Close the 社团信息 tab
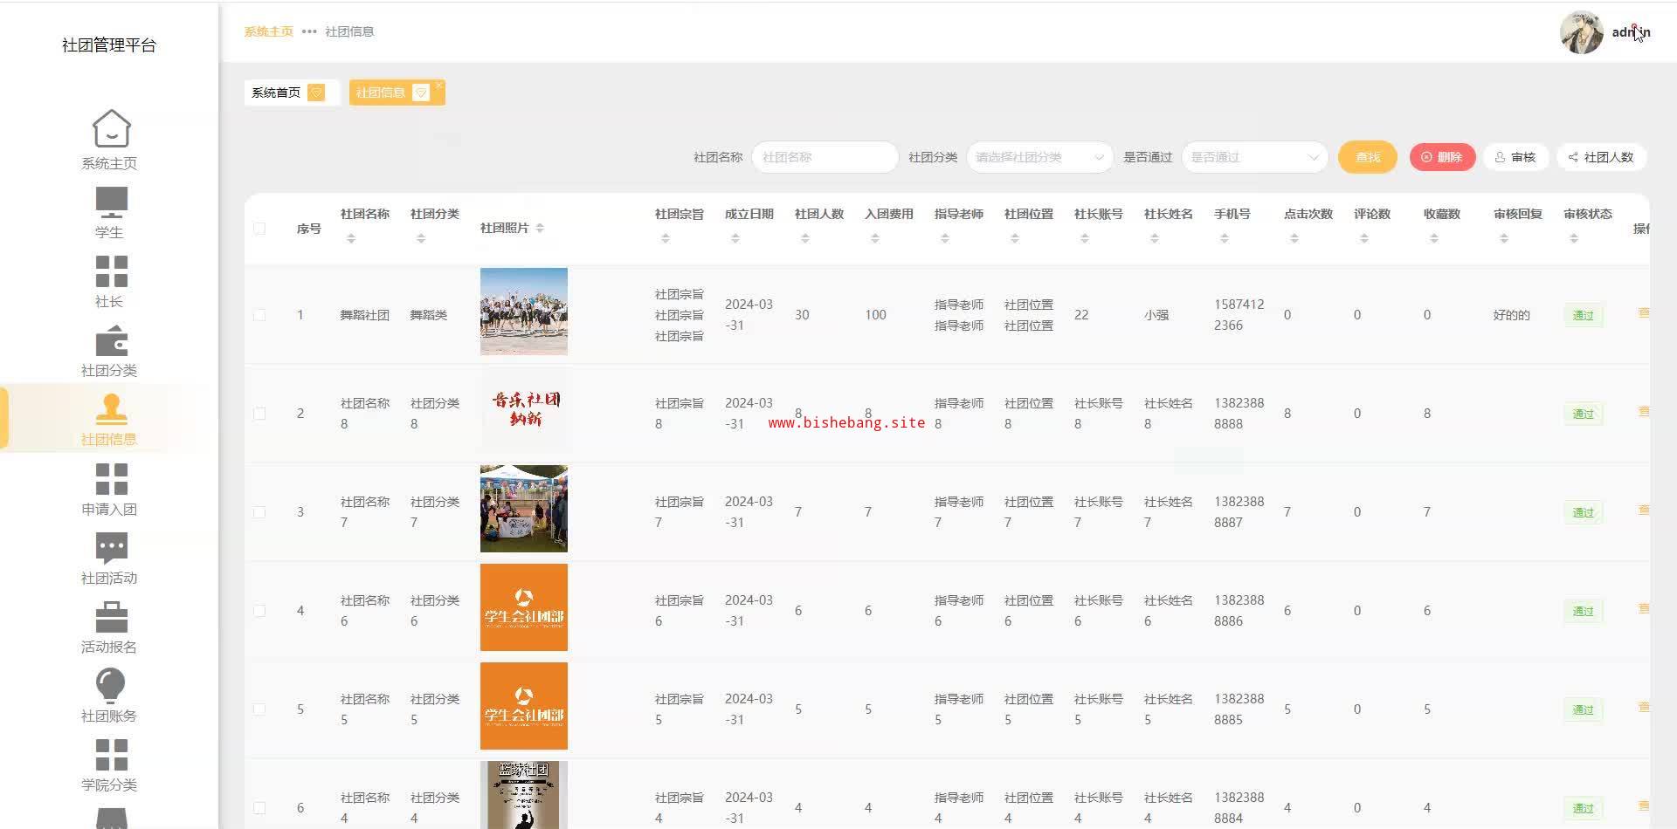Screen dimensions: 1677x829 click(438, 85)
